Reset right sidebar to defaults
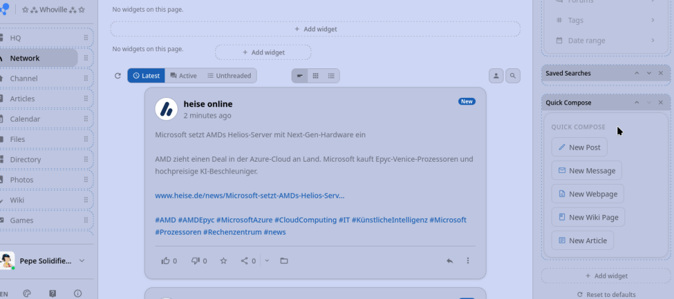The height and width of the screenshot is (299, 674). tap(606, 294)
